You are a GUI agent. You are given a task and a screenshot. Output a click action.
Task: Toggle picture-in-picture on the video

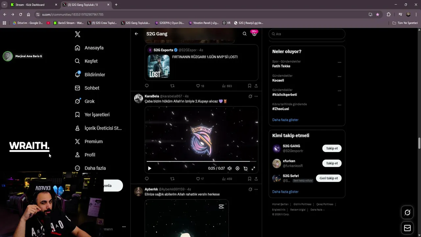(245, 168)
